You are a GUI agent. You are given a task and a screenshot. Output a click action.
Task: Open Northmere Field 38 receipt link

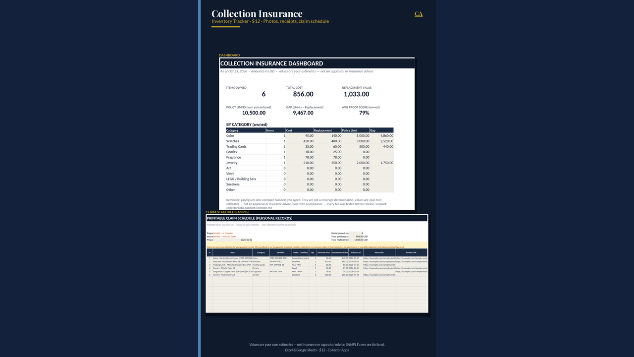(412, 261)
